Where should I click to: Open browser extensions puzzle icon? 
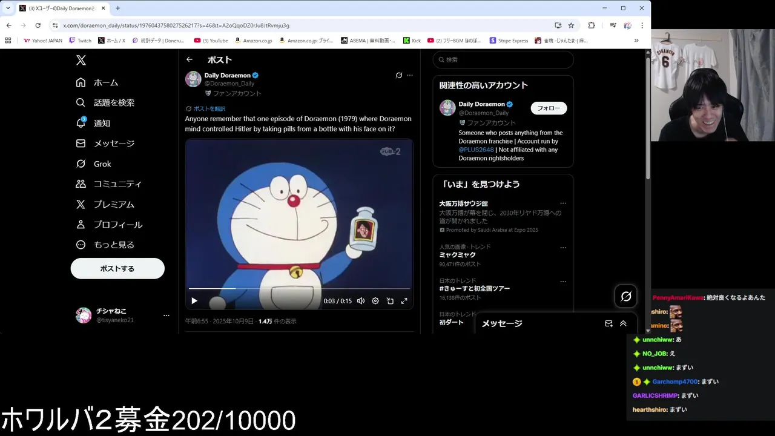coord(592,25)
